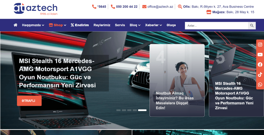Open the Əlaqə contact page
This screenshot has height=135, width=264.
[x=171, y=25]
